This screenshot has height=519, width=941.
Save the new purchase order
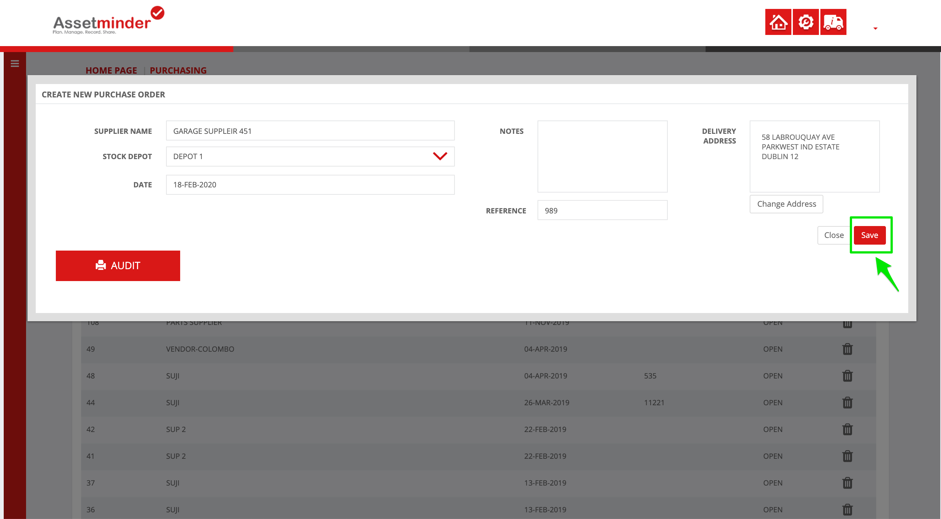point(870,235)
